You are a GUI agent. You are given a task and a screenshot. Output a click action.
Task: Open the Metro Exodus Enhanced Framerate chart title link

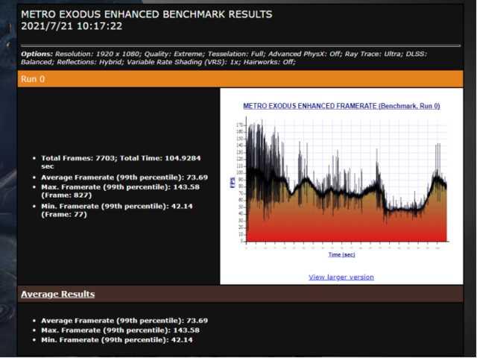[341, 106]
